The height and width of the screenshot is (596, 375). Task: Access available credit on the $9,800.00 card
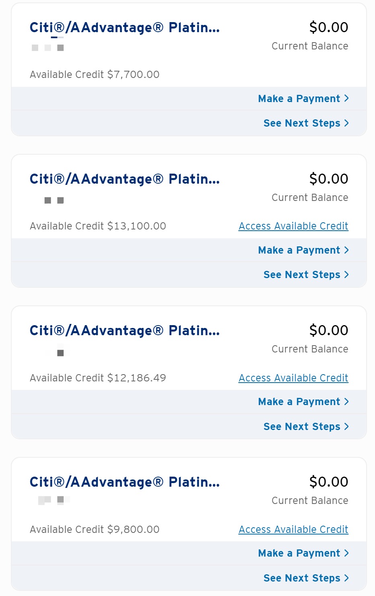click(x=293, y=530)
